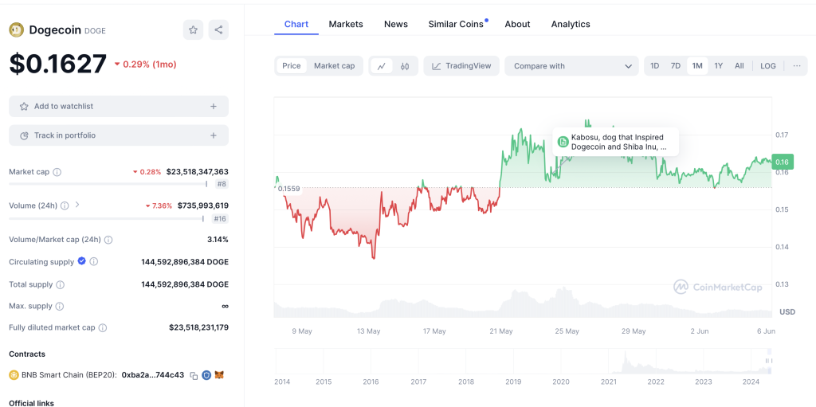Click the Add to watchlist button

119,106
